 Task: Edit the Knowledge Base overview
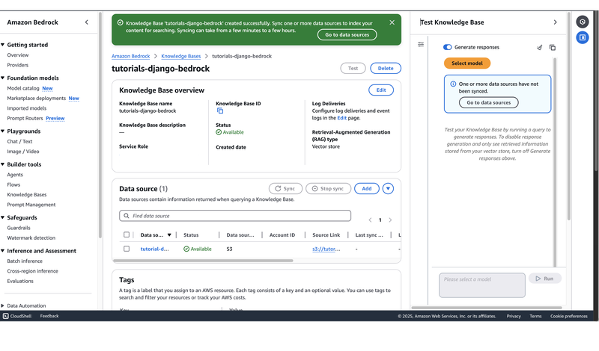[381, 90]
